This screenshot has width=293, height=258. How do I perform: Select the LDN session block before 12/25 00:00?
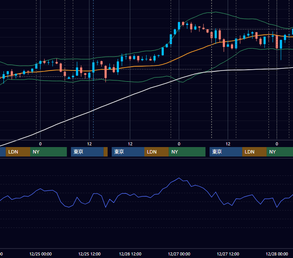[18, 152]
